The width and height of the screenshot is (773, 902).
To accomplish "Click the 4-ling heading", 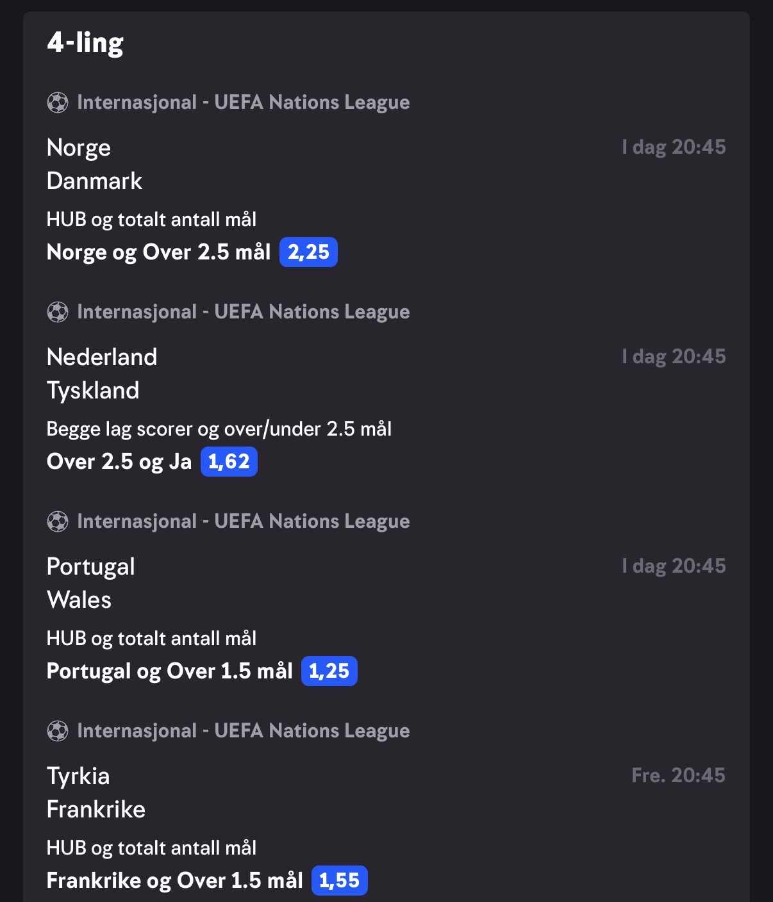I will tap(85, 43).
